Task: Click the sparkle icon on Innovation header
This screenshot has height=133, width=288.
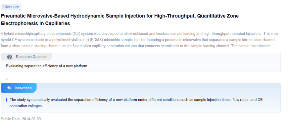Action: 9,88
